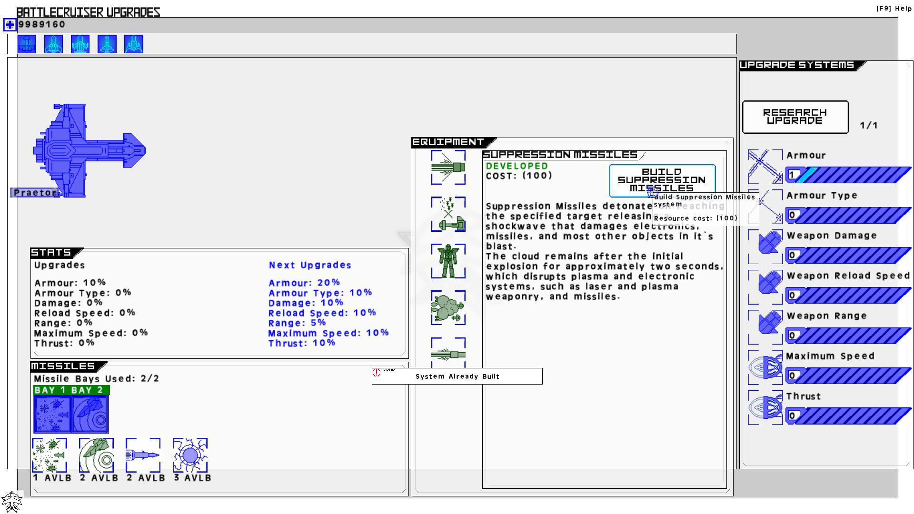
Task: Click the Bay 2 loaded missile slot
Action: click(90, 415)
